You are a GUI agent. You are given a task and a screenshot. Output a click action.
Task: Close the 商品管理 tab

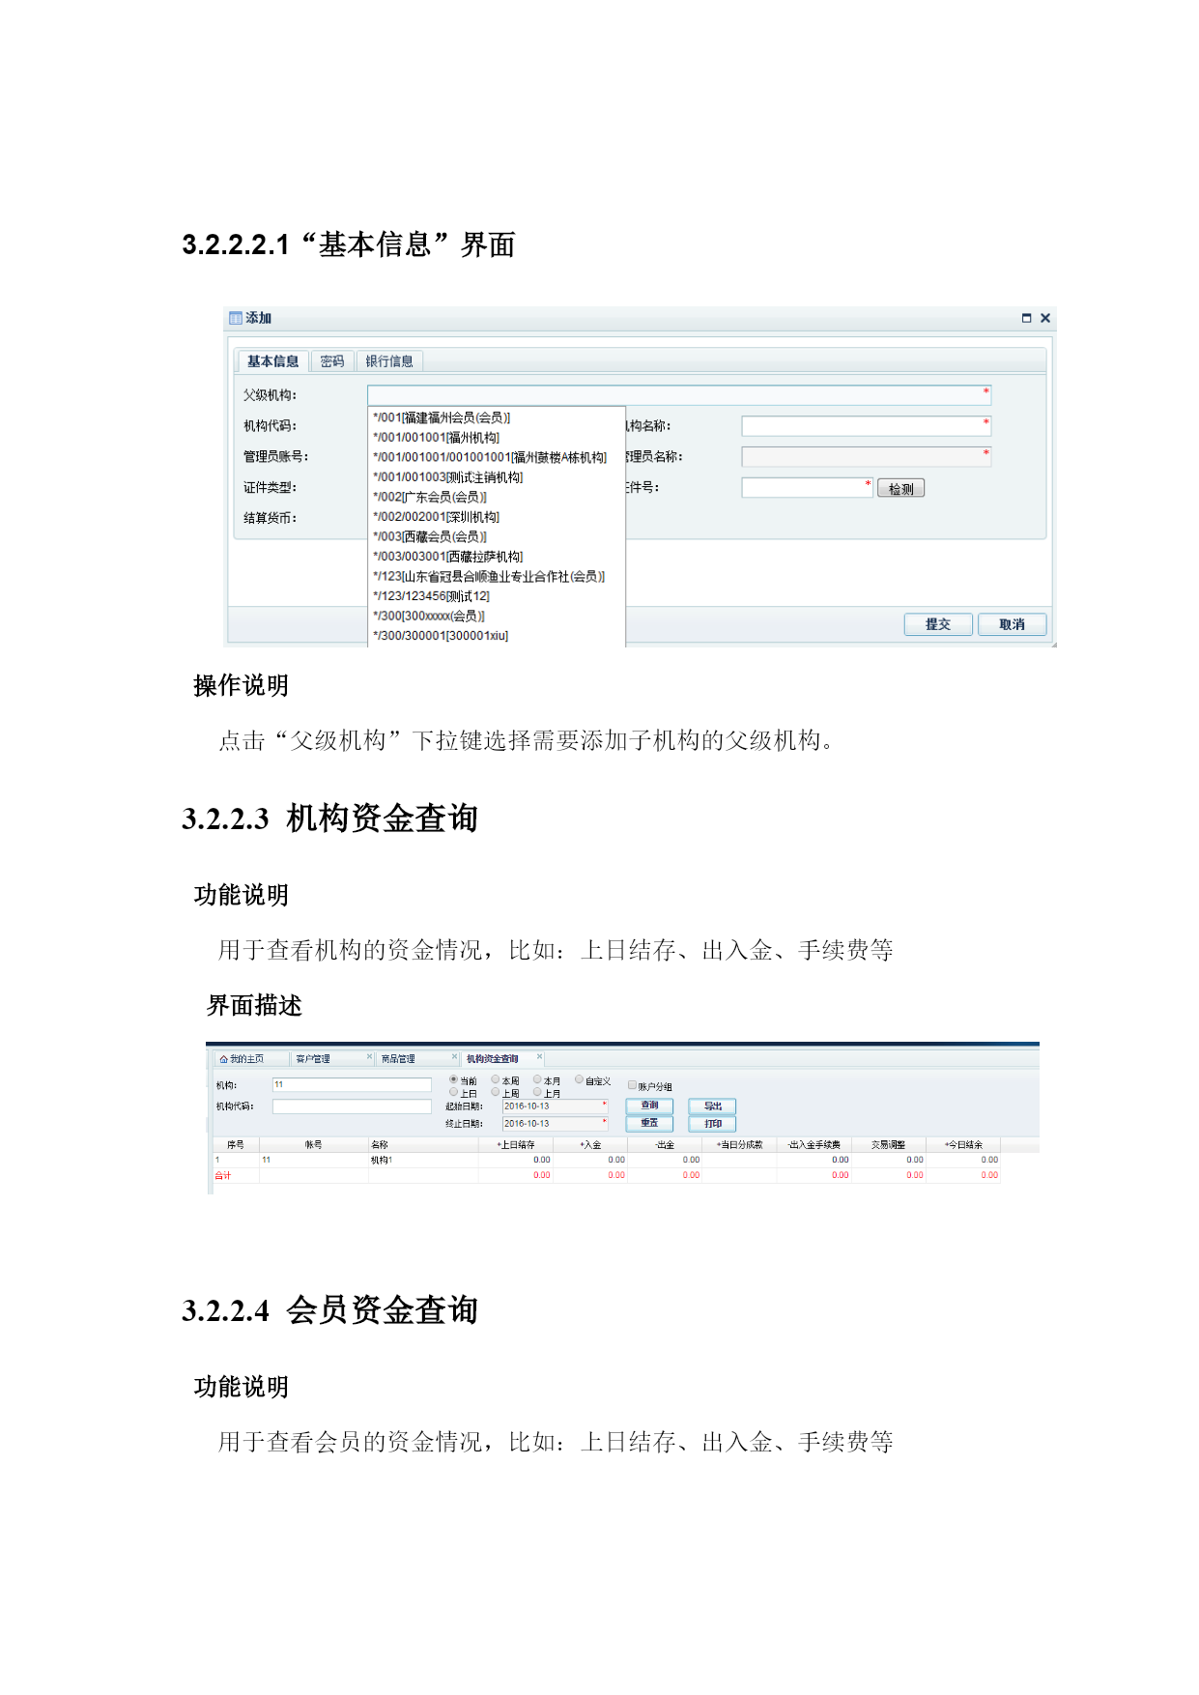click(454, 1057)
